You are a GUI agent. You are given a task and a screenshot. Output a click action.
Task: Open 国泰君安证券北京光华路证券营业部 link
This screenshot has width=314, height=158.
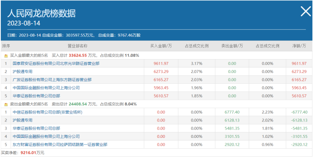[56, 64]
